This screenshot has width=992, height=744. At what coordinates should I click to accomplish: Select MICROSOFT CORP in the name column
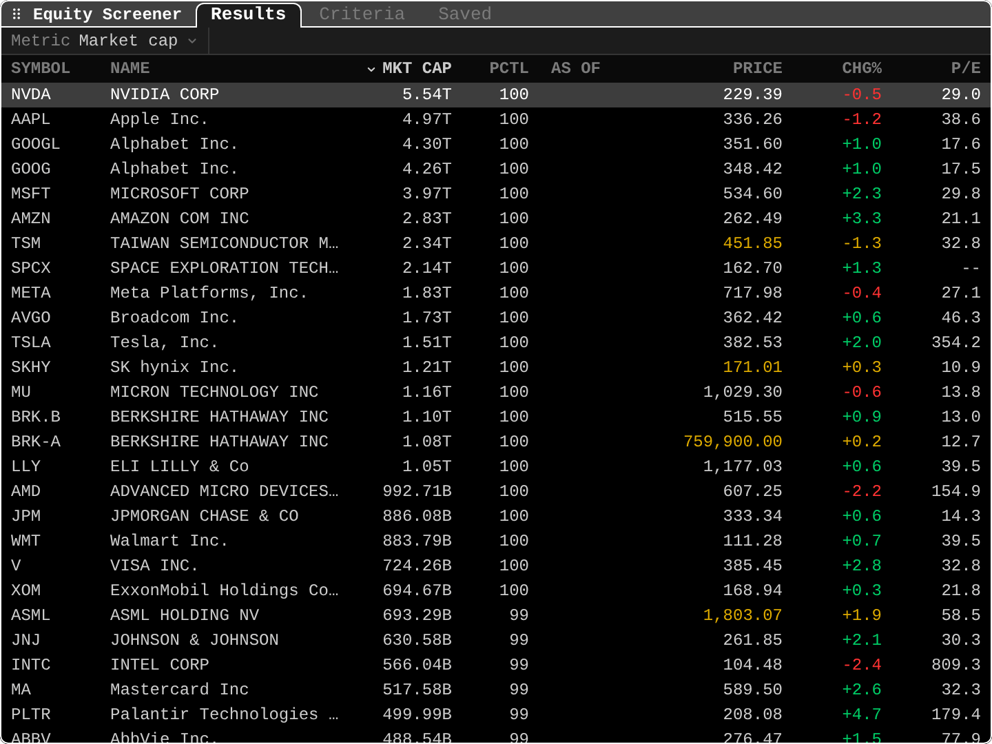coord(180,194)
